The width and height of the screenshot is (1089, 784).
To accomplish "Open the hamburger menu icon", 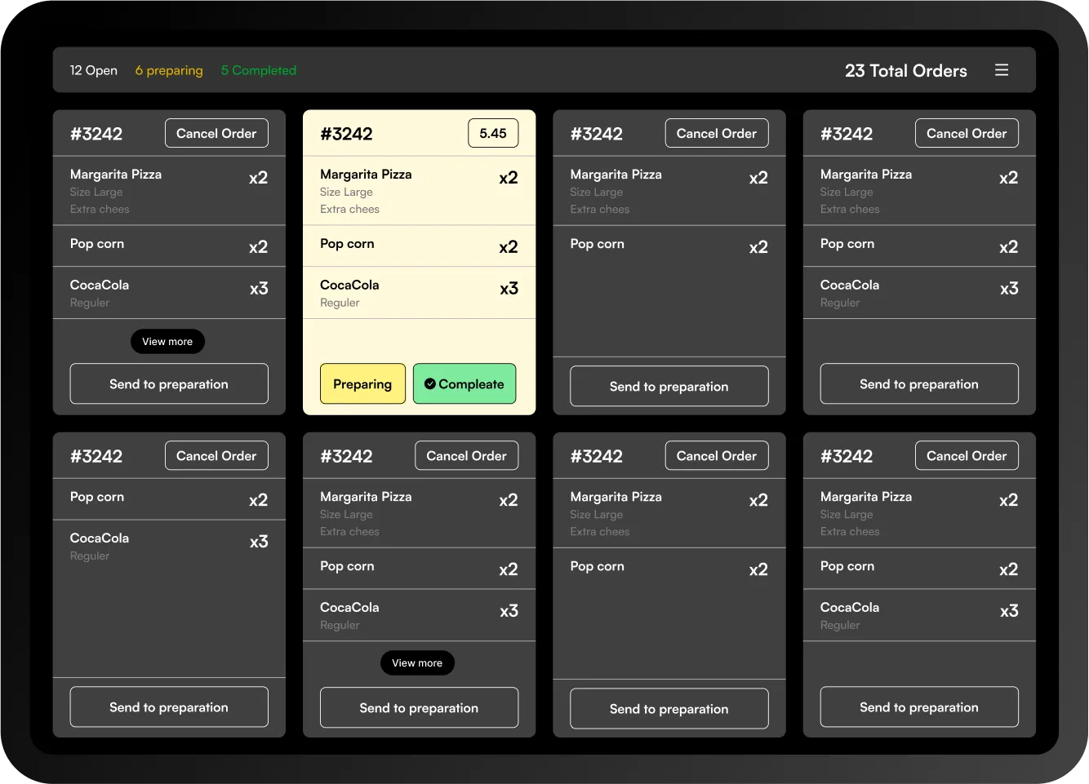I will pyautogui.click(x=1002, y=70).
